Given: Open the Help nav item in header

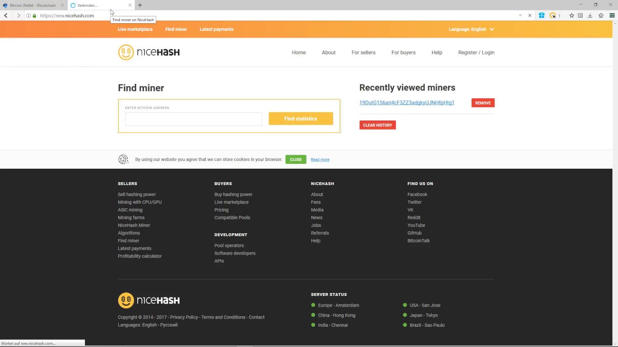Looking at the screenshot, I should [437, 53].
